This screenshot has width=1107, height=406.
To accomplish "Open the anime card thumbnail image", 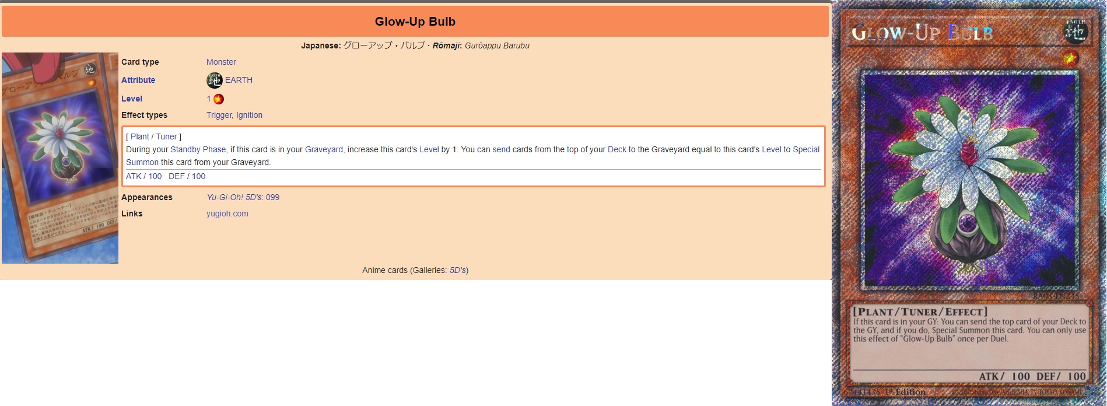I will [60, 158].
